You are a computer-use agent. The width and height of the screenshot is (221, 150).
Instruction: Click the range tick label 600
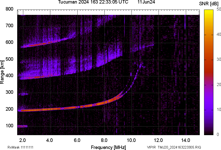click(9, 42)
